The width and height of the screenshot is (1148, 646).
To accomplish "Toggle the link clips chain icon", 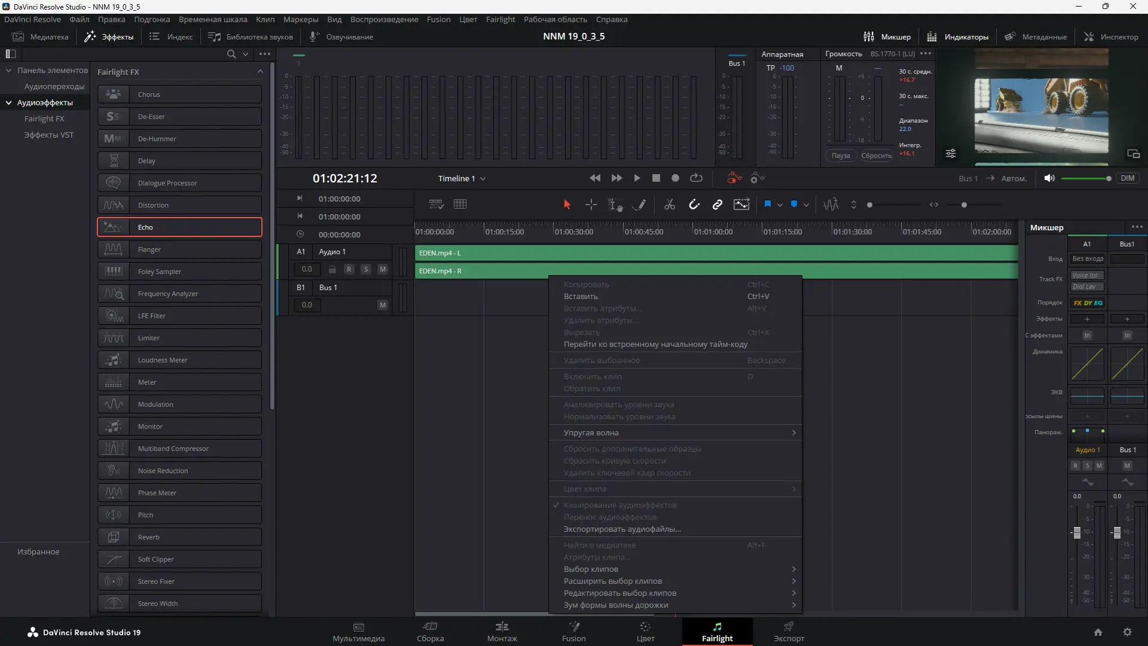I will pyautogui.click(x=717, y=205).
